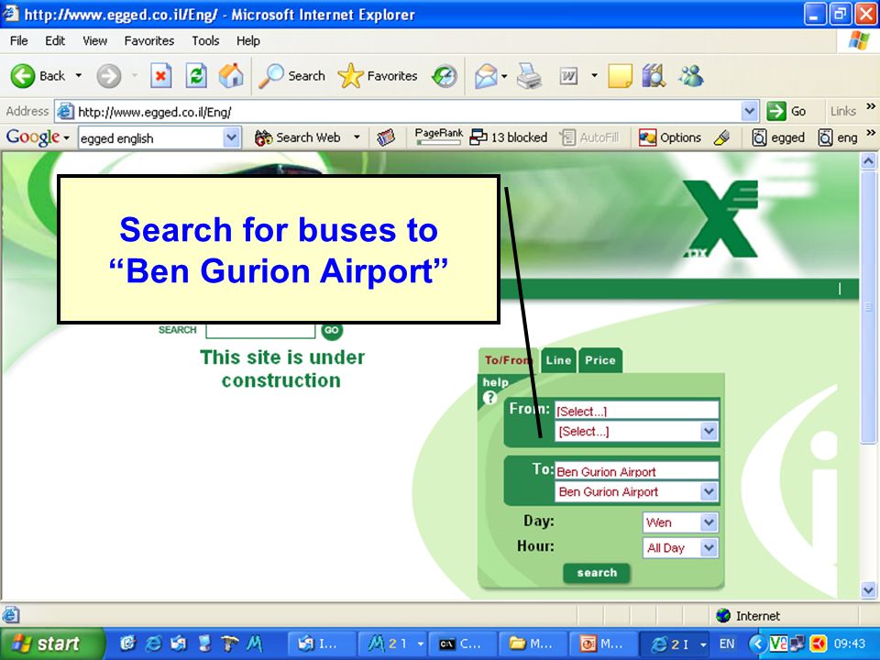Click the green Go button
Image resolution: width=880 pixels, height=660 pixels.
787,112
